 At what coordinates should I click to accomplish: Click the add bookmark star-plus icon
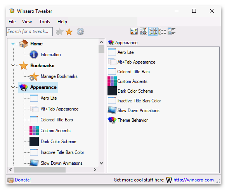point(59,31)
